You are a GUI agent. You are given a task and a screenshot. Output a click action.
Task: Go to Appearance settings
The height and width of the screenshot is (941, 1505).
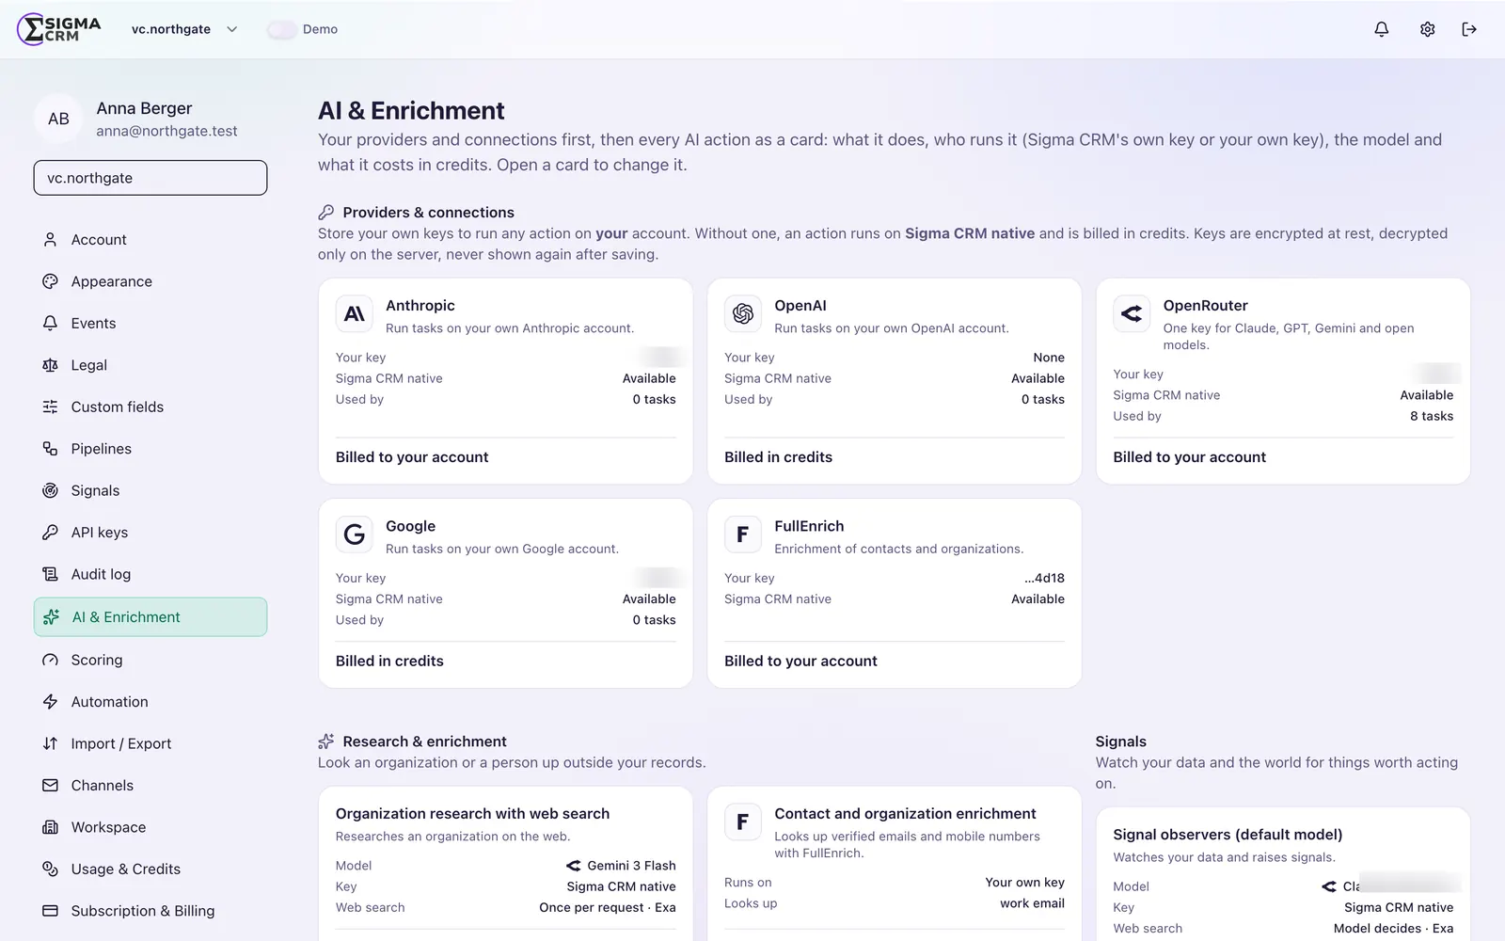point(150,281)
